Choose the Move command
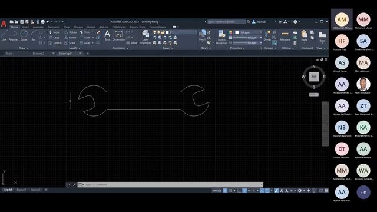 [54, 32]
